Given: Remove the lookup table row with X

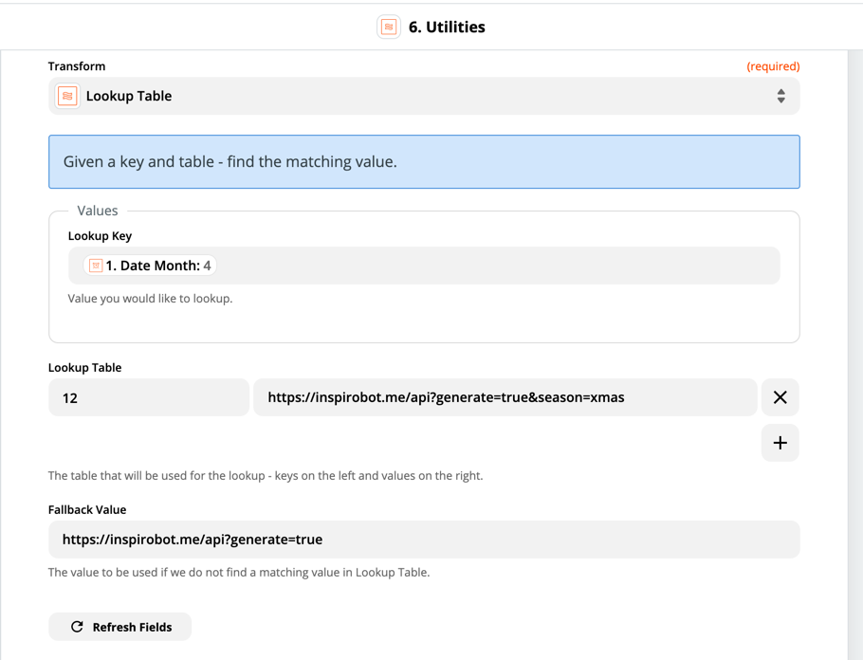Looking at the screenshot, I should point(780,397).
